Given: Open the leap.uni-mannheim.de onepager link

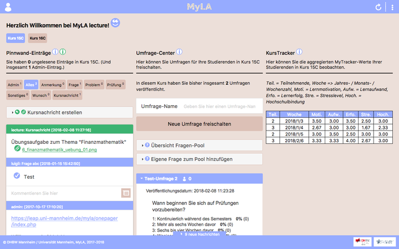Looking at the screenshot, I should coord(64,221).
